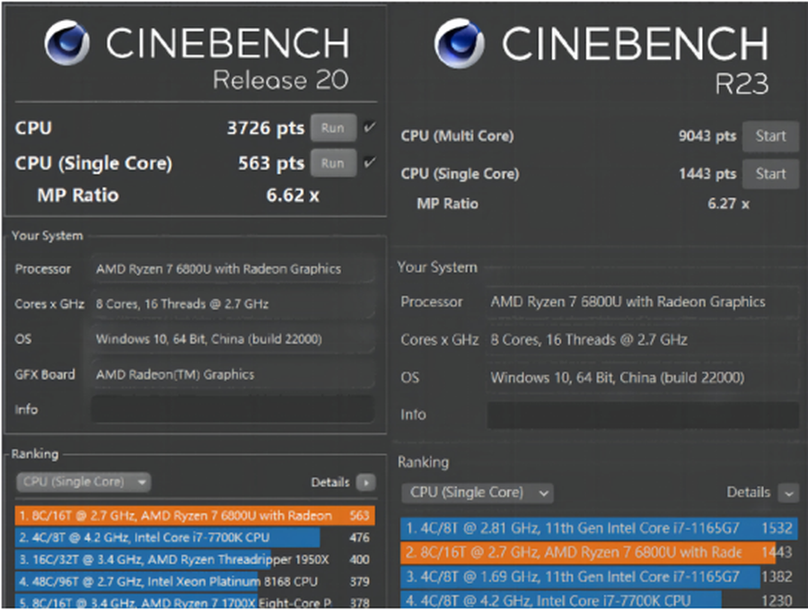Select the Cores x GHz field in R23

tap(643, 340)
